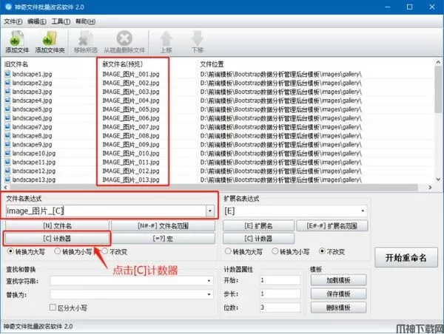Click preview name IMAGE_图片_011.jpg
Viewport: 444px width, 334px height.
(x=131, y=162)
